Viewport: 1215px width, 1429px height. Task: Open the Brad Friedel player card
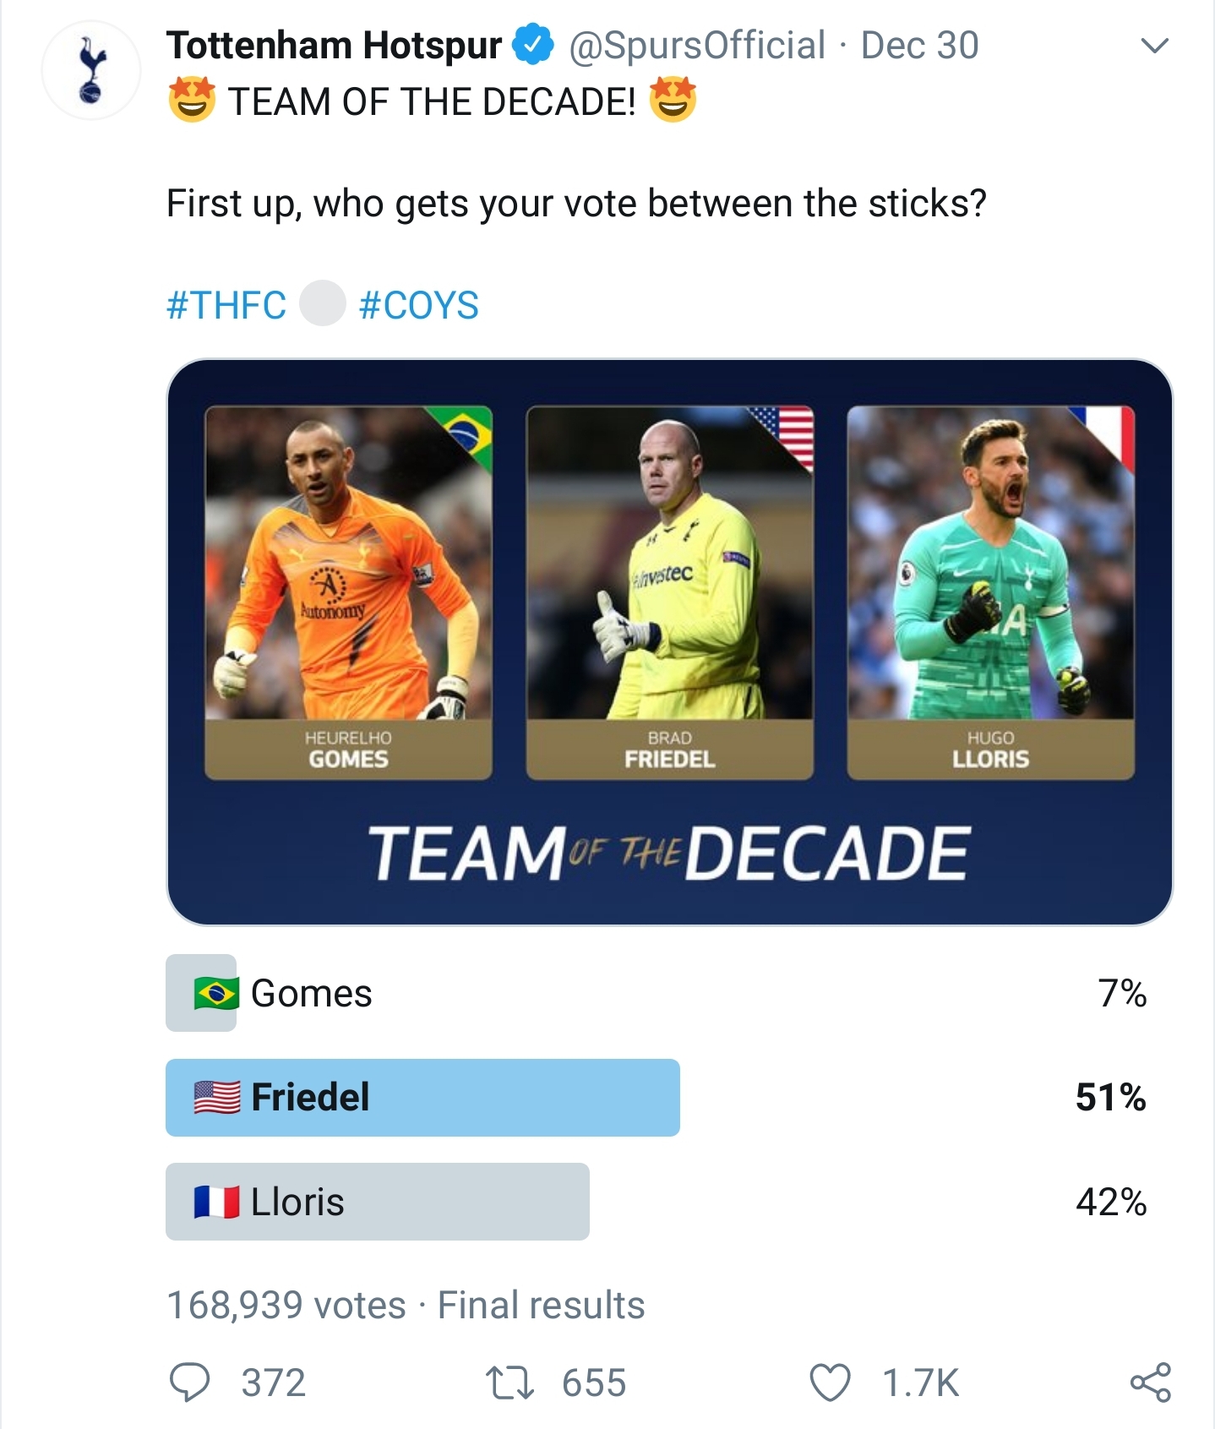pos(669,592)
